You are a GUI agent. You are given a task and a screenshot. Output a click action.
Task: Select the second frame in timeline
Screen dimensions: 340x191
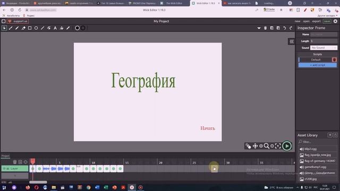pyautogui.click(x=39, y=169)
